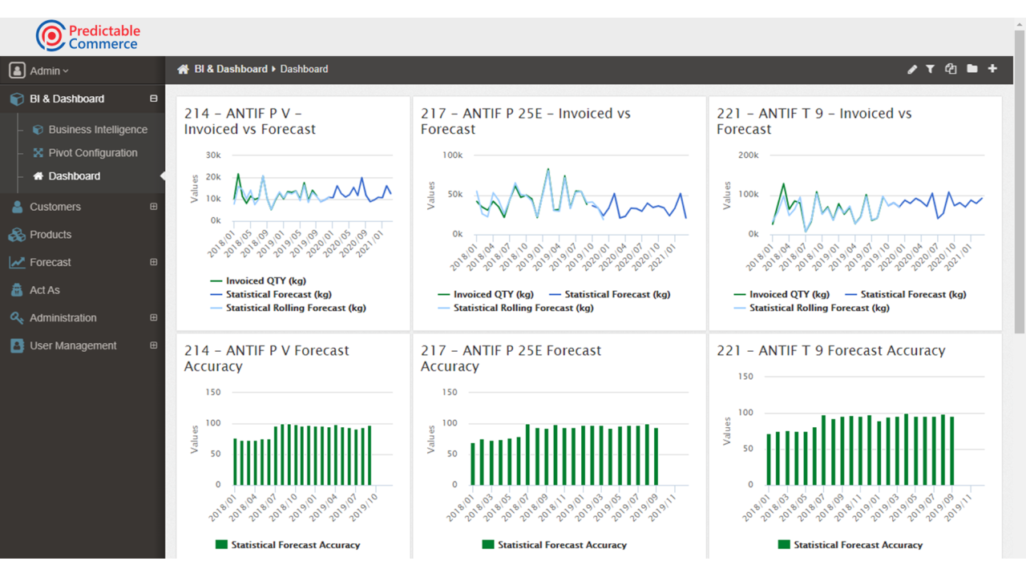1026x577 pixels.
Task: Click the page vertical scrollbar
Action: pyautogui.click(x=1019, y=180)
